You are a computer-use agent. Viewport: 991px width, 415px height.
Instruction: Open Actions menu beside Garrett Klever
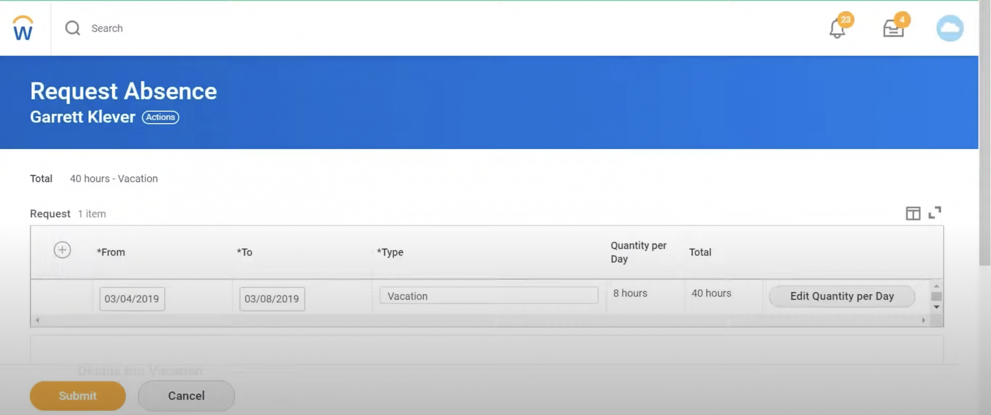[160, 117]
